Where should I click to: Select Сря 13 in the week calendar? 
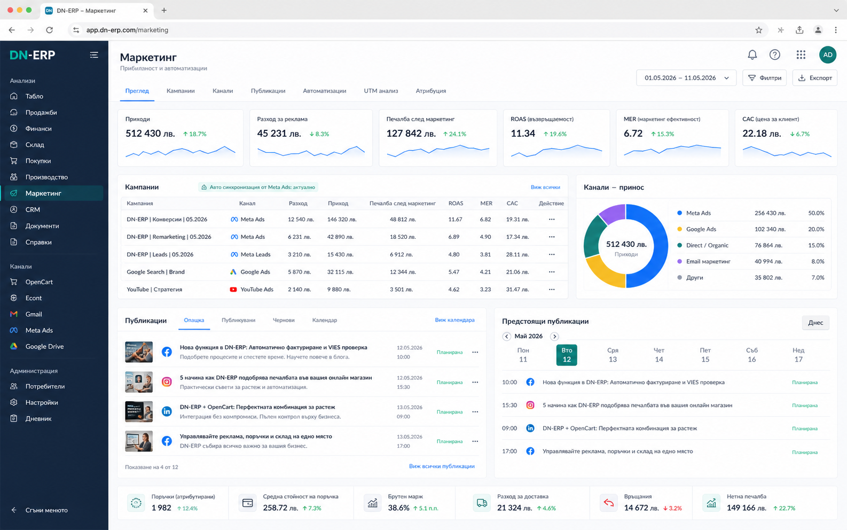tap(613, 355)
